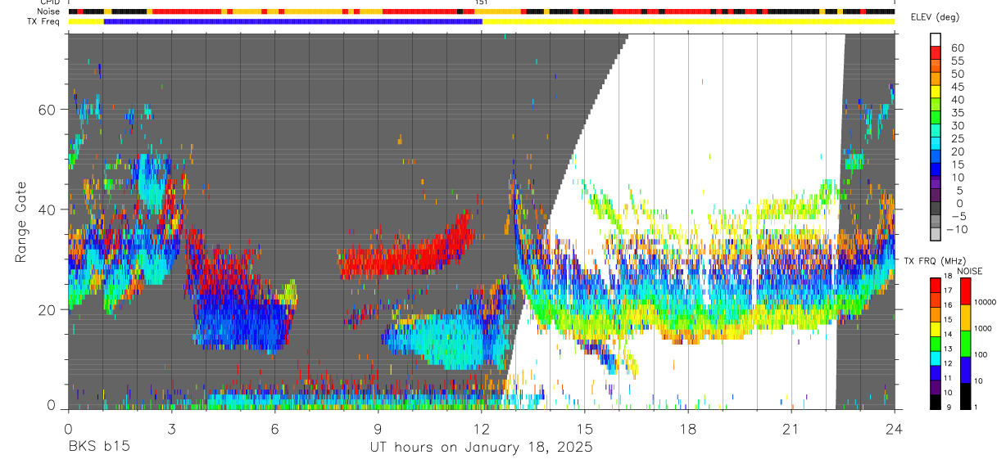Click the "24" tick label on the UT hours axis
1006x464 pixels.
895,429
